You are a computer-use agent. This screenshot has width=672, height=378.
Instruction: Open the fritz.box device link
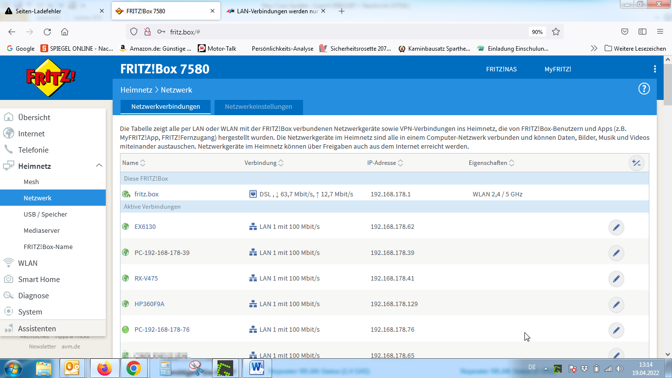(x=147, y=194)
